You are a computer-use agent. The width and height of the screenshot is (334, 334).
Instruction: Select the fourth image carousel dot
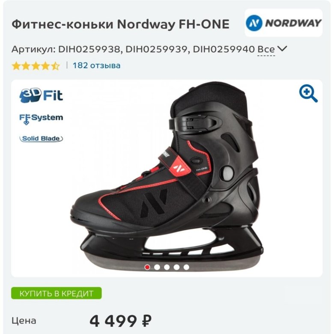click(x=176, y=267)
